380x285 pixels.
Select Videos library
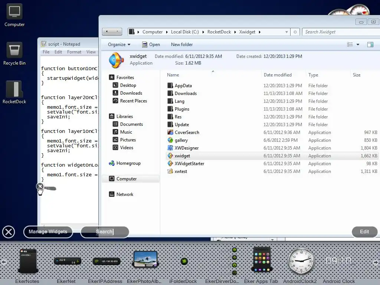[x=127, y=148]
